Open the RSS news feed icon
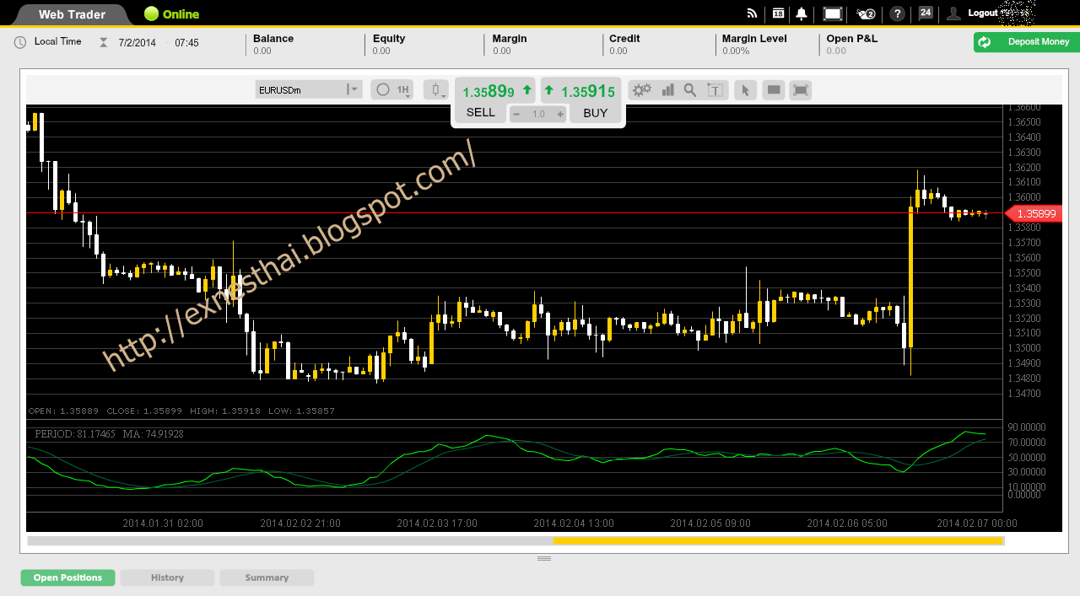This screenshot has height=596, width=1080. tap(753, 13)
